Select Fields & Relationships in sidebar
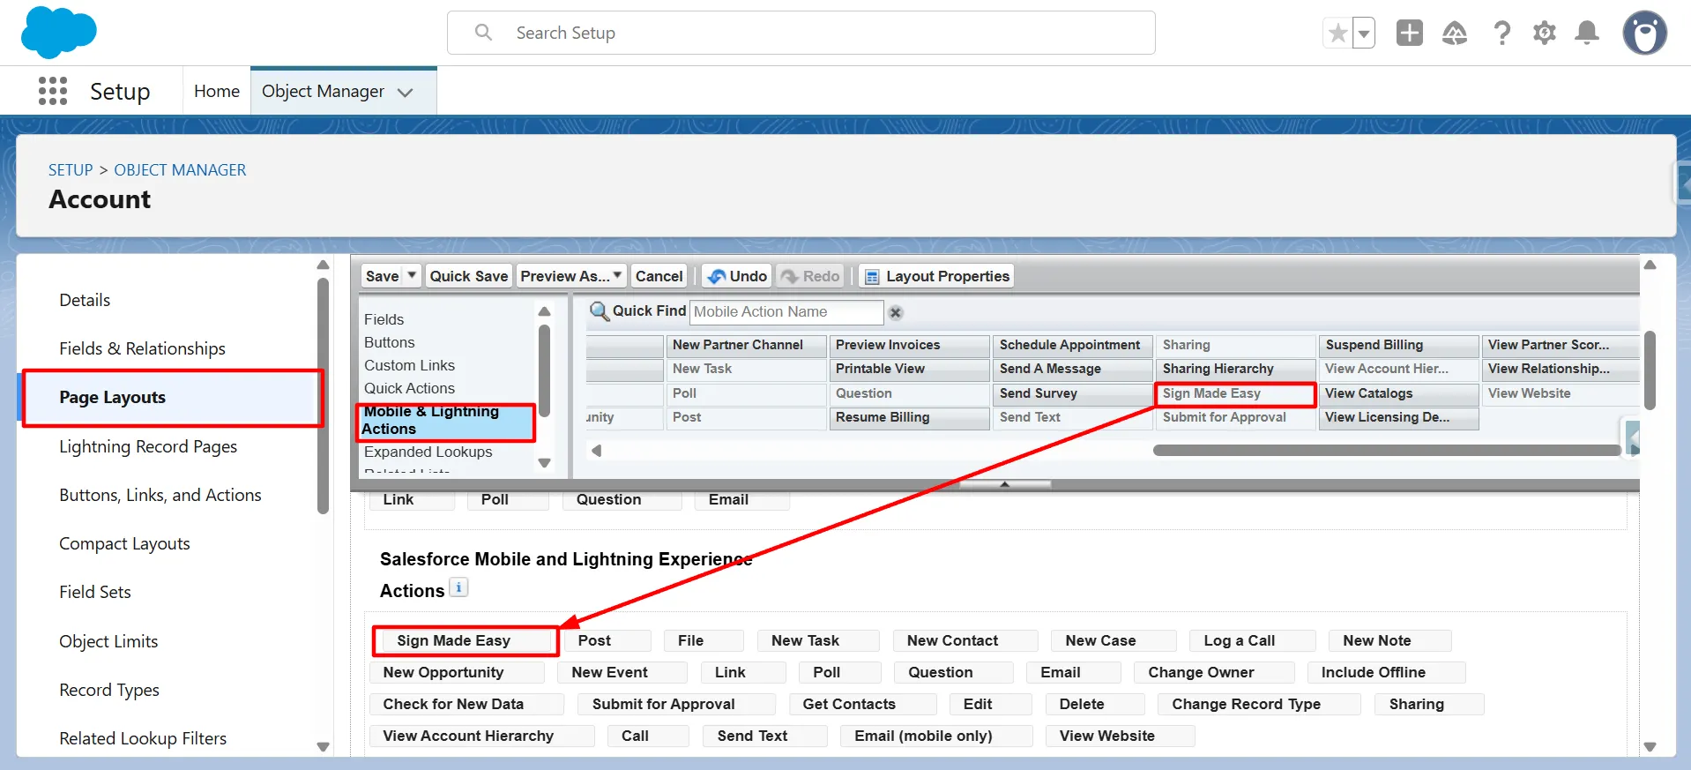Viewport: 1691px width, 770px height. (142, 348)
